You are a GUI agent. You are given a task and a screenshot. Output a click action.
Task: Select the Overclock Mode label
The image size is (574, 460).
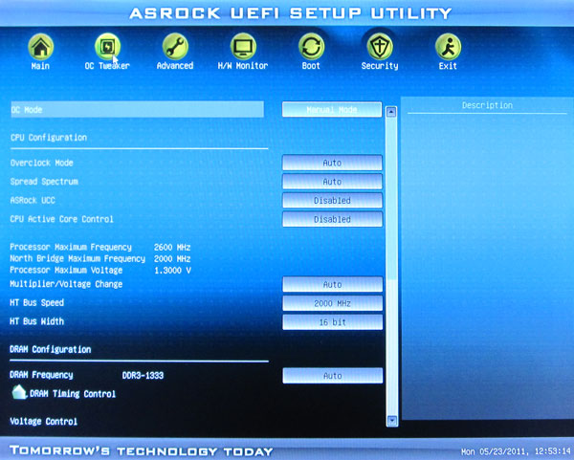click(42, 163)
